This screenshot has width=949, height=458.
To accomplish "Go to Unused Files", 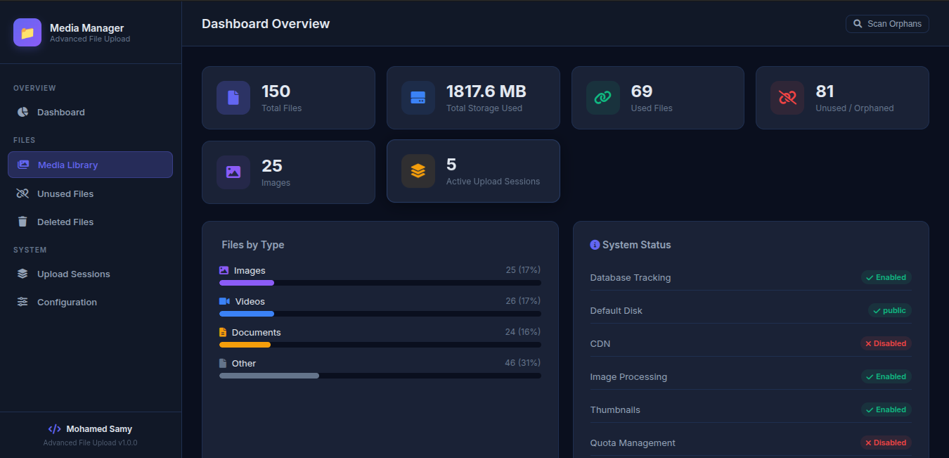I will (x=90, y=193).
